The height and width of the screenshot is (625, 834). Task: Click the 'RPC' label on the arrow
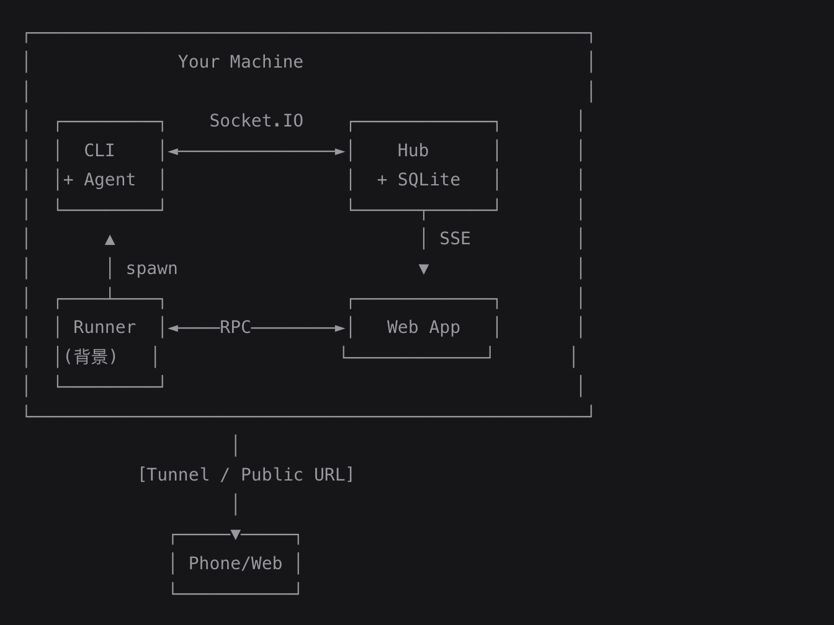tap(235, 327)
